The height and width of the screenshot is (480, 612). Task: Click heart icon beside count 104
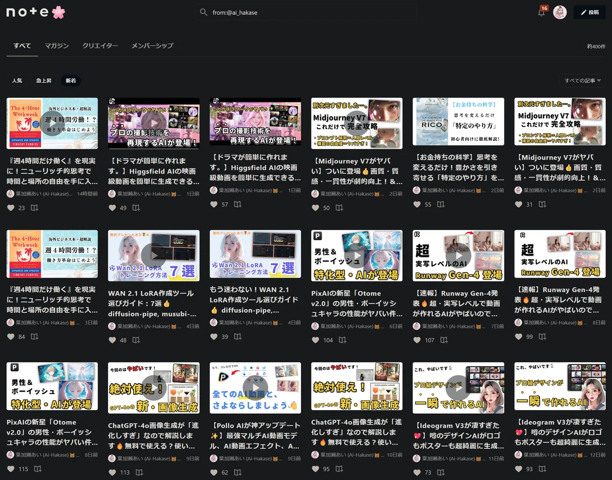pyautogui.click(x=316, y=340)
